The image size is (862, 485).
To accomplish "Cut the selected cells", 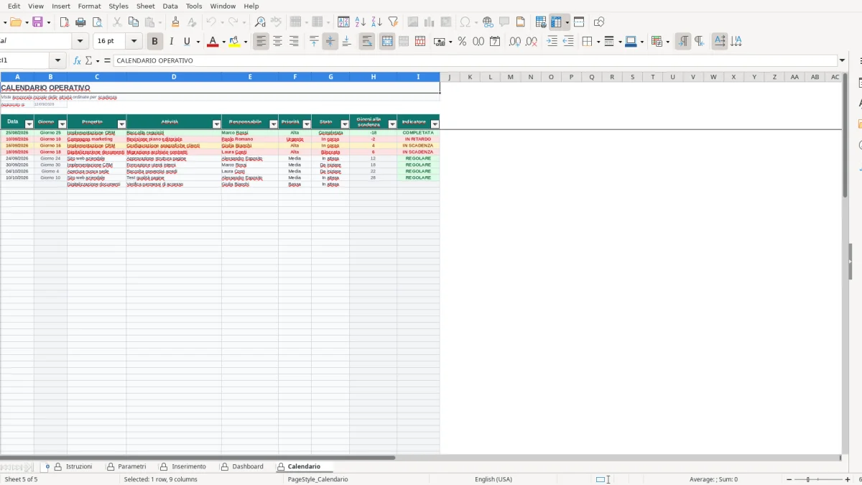I will (117, 22).
